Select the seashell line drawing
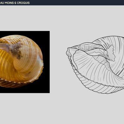Viewport: 124px width, 124px height. point(95,65)
